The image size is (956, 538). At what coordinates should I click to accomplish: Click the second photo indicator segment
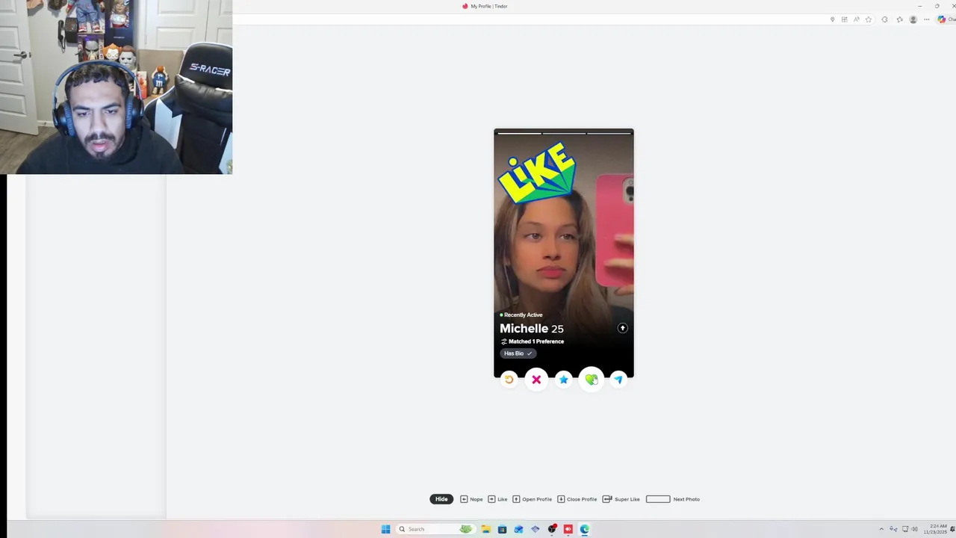(564, 133)
